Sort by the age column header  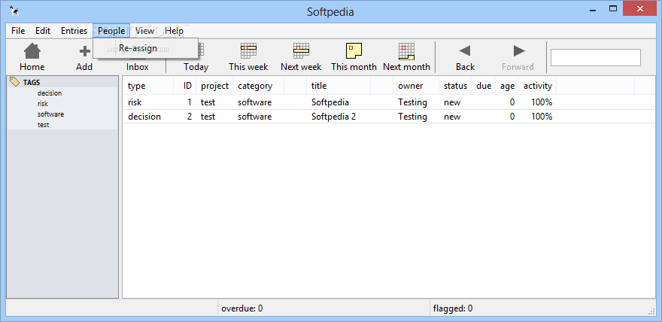click(507, 86)
